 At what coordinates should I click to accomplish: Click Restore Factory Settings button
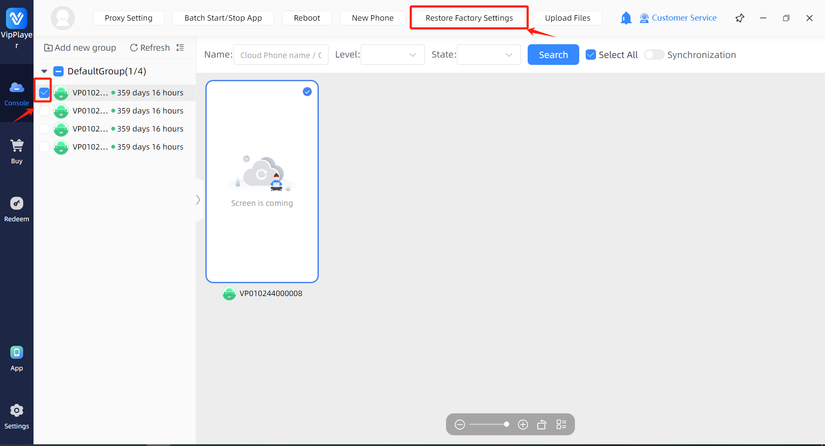469,18
